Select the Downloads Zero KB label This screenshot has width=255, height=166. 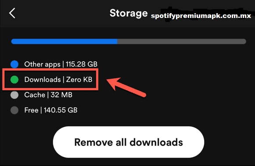tap(58, 80)
